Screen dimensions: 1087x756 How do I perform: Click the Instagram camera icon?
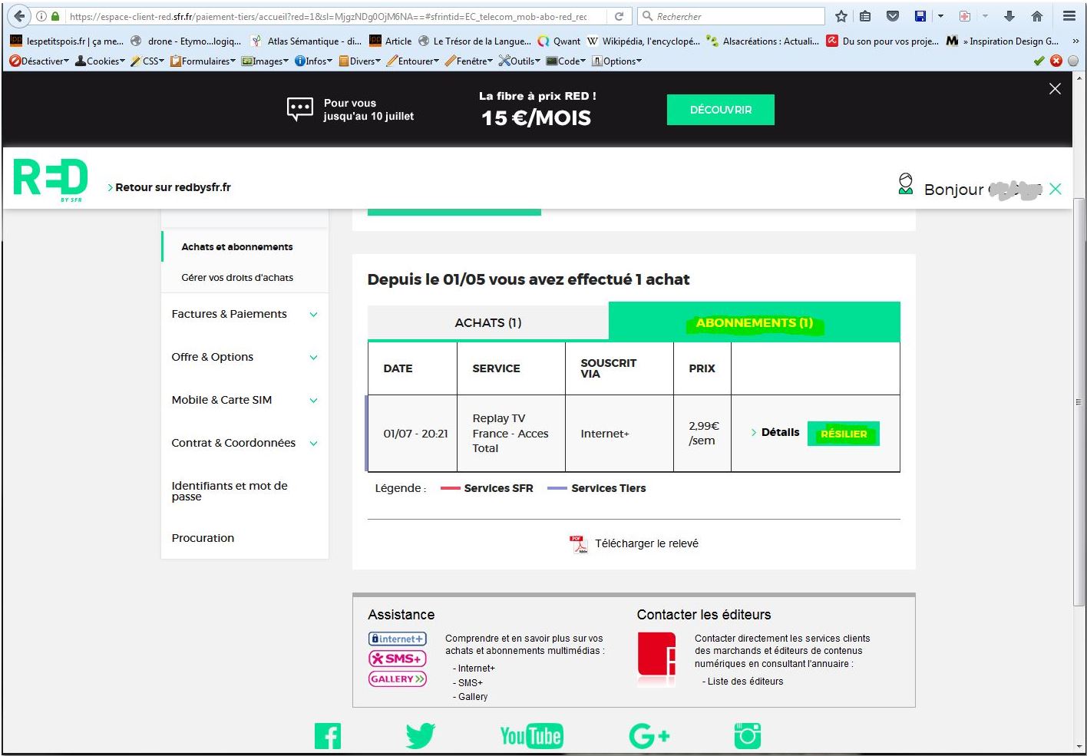(x=747, y=735)
